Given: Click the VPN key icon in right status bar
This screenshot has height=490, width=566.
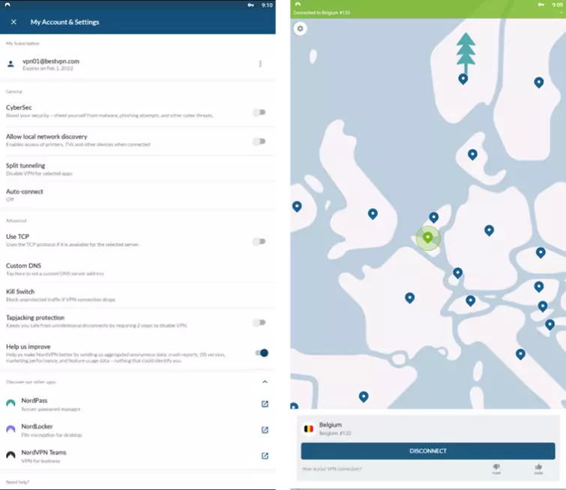Looking at the screenshot, I should 541,4.
